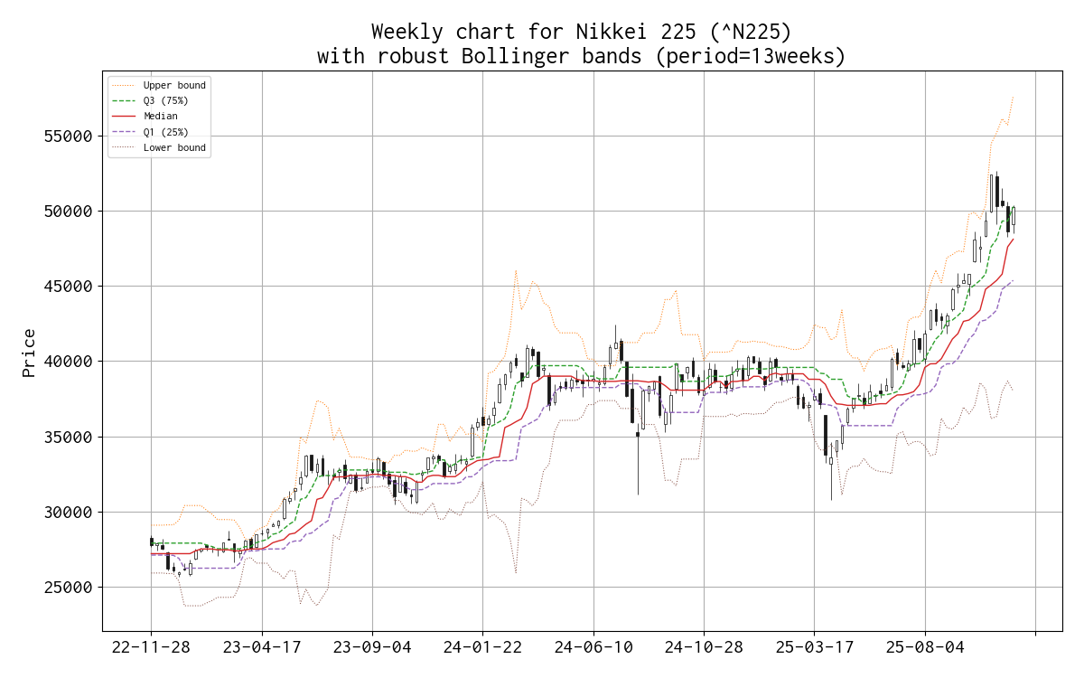1084x678 pixels.
Task: Click the 55000 y-axis tick label
Action: coord(69,137)
